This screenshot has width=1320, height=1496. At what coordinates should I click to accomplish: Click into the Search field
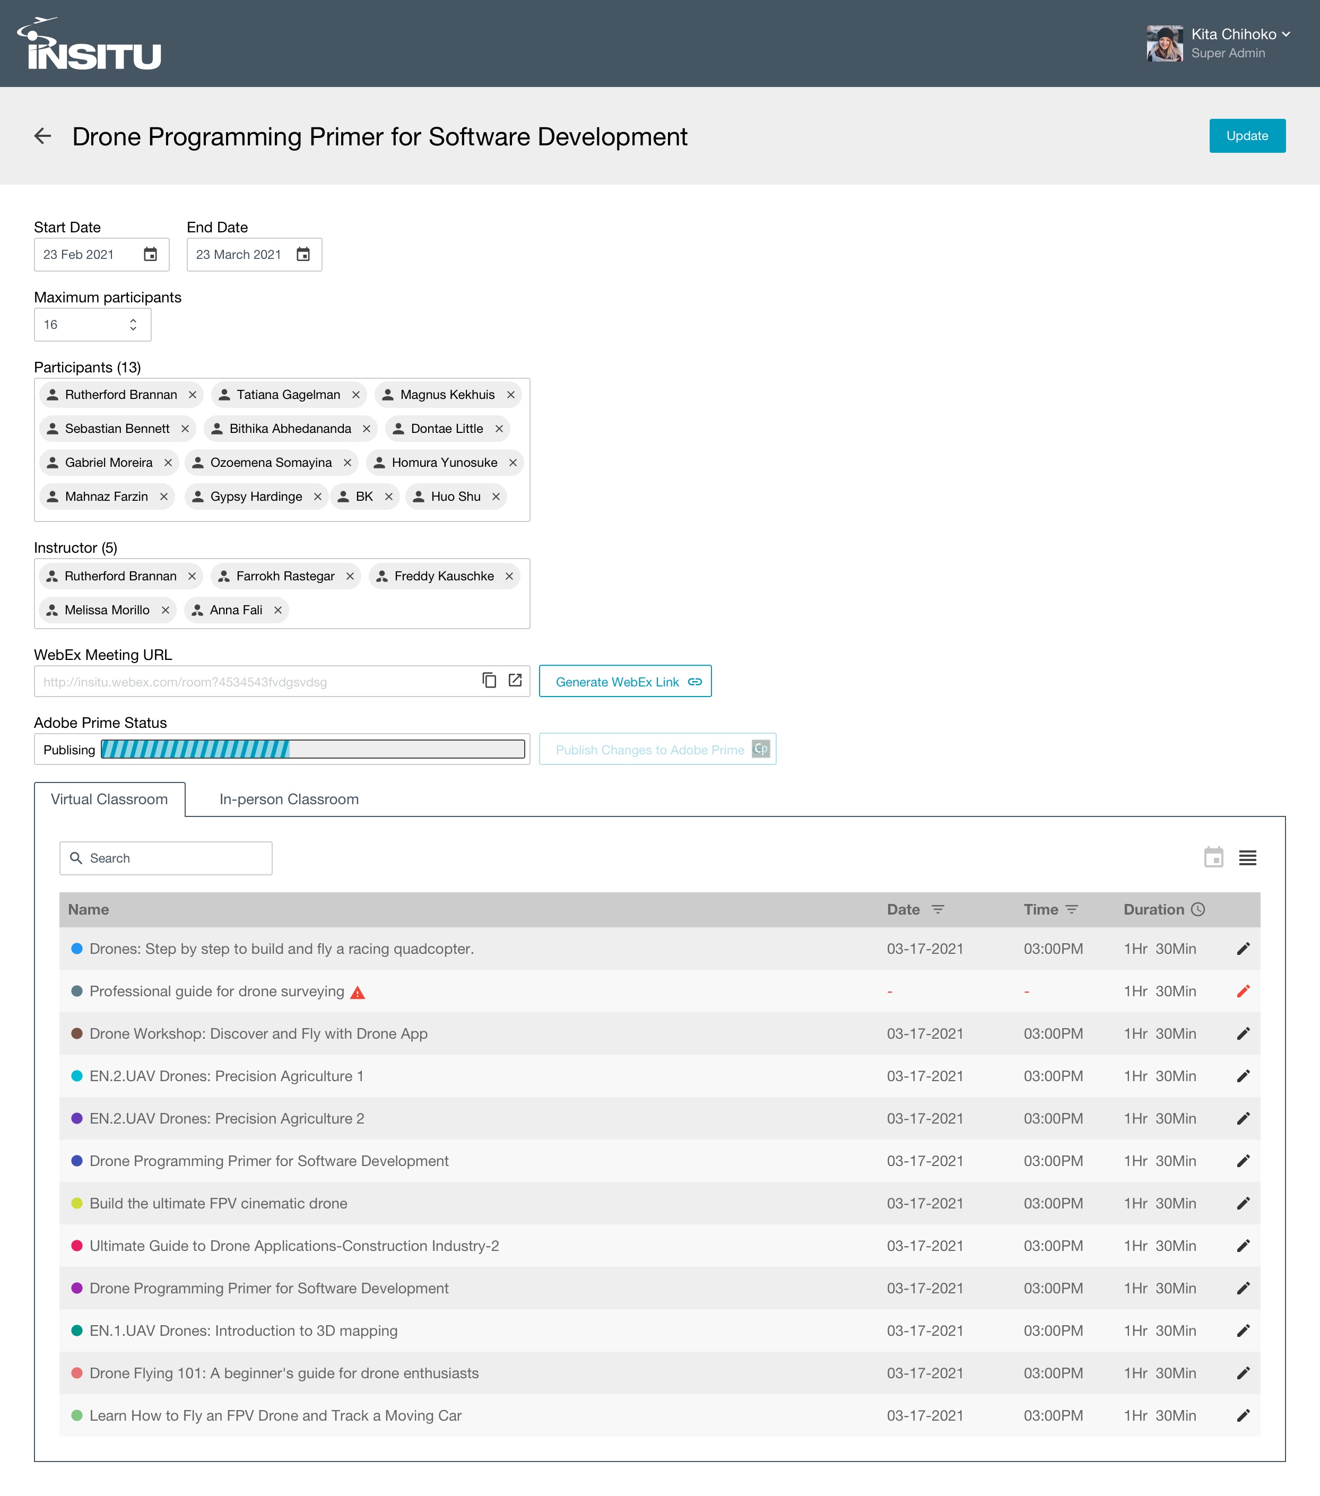tap(166, 858)
